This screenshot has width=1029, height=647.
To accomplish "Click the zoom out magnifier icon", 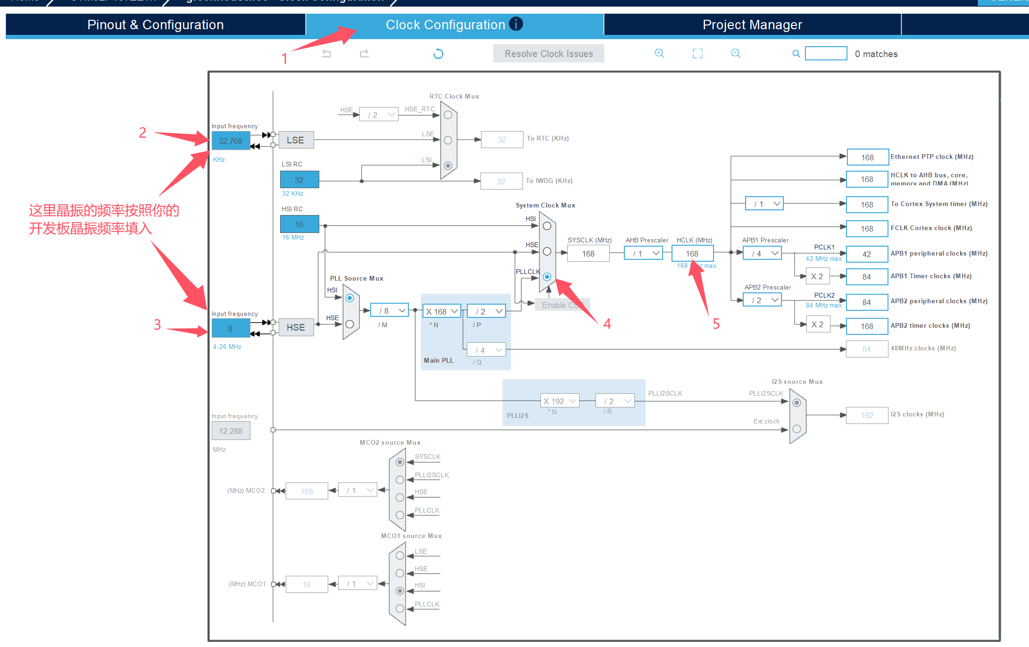I will [x=736, y=54].
